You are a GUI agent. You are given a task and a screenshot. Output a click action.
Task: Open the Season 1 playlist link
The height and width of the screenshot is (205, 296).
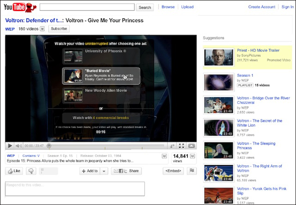pos(245,76)
